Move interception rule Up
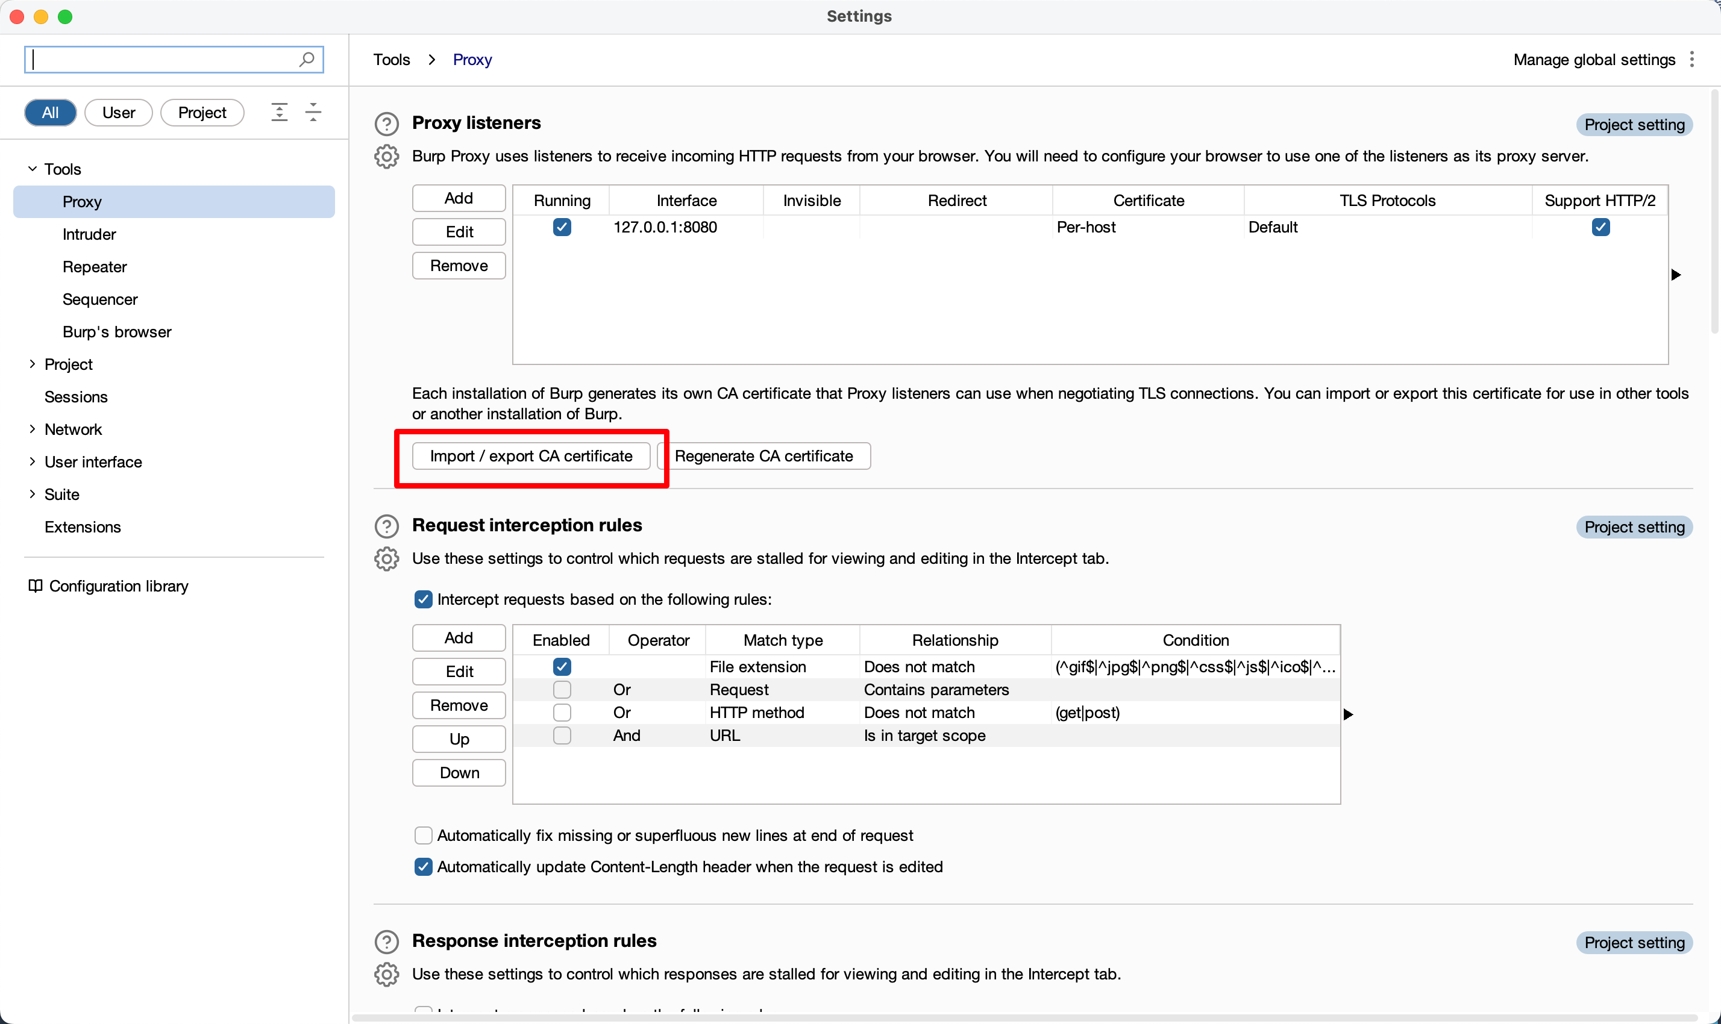The width and height of the screenshot is (1721, 1024). [x=459, y=739]
